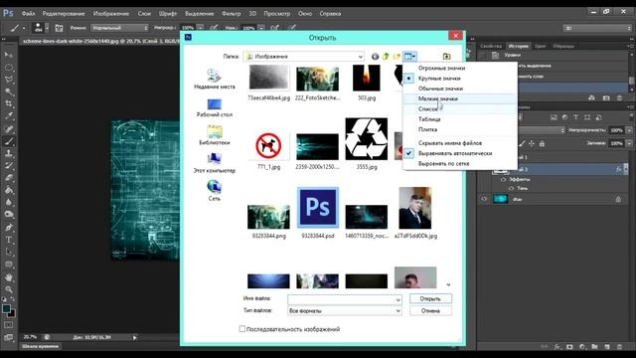Screen dimensions: 636x358
Task: Select the Hand tool
Action: tap(9, 277)
